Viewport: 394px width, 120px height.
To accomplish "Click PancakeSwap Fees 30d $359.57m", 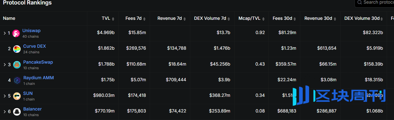I will 286,64.
